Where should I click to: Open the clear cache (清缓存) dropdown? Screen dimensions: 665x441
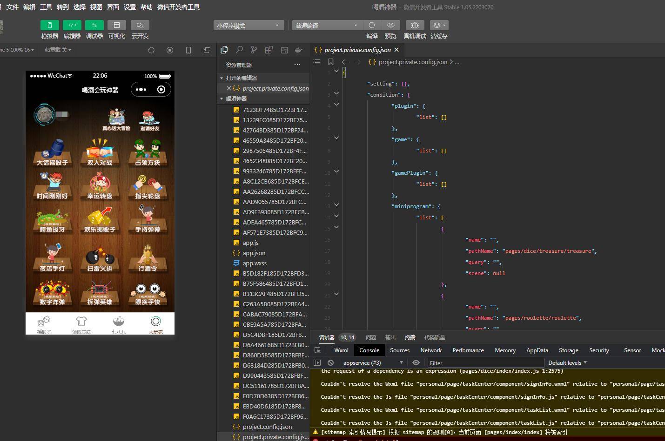439,25
